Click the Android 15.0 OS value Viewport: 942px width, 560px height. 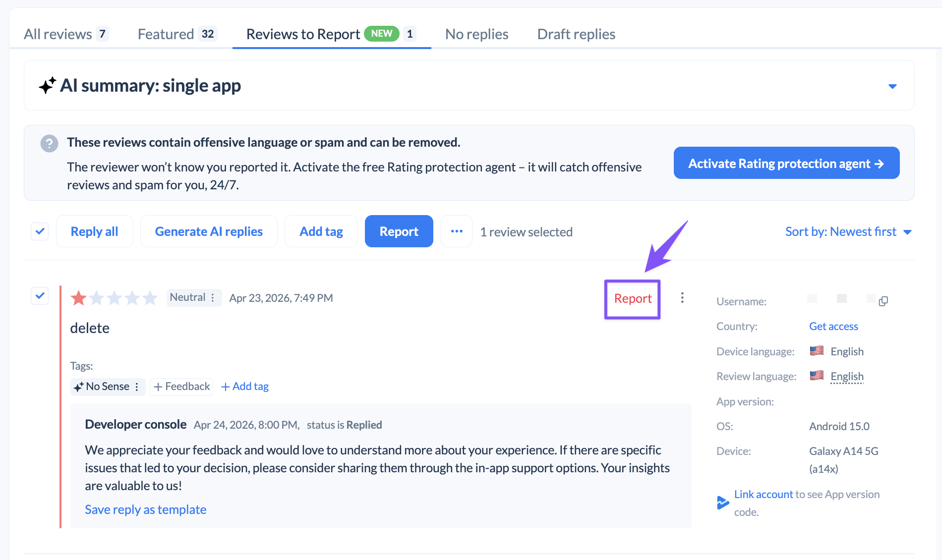pos(839,426)
